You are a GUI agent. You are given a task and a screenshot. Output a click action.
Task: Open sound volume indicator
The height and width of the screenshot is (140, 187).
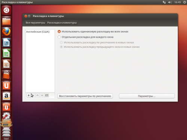pyautogui.click(x=170, y=2)
